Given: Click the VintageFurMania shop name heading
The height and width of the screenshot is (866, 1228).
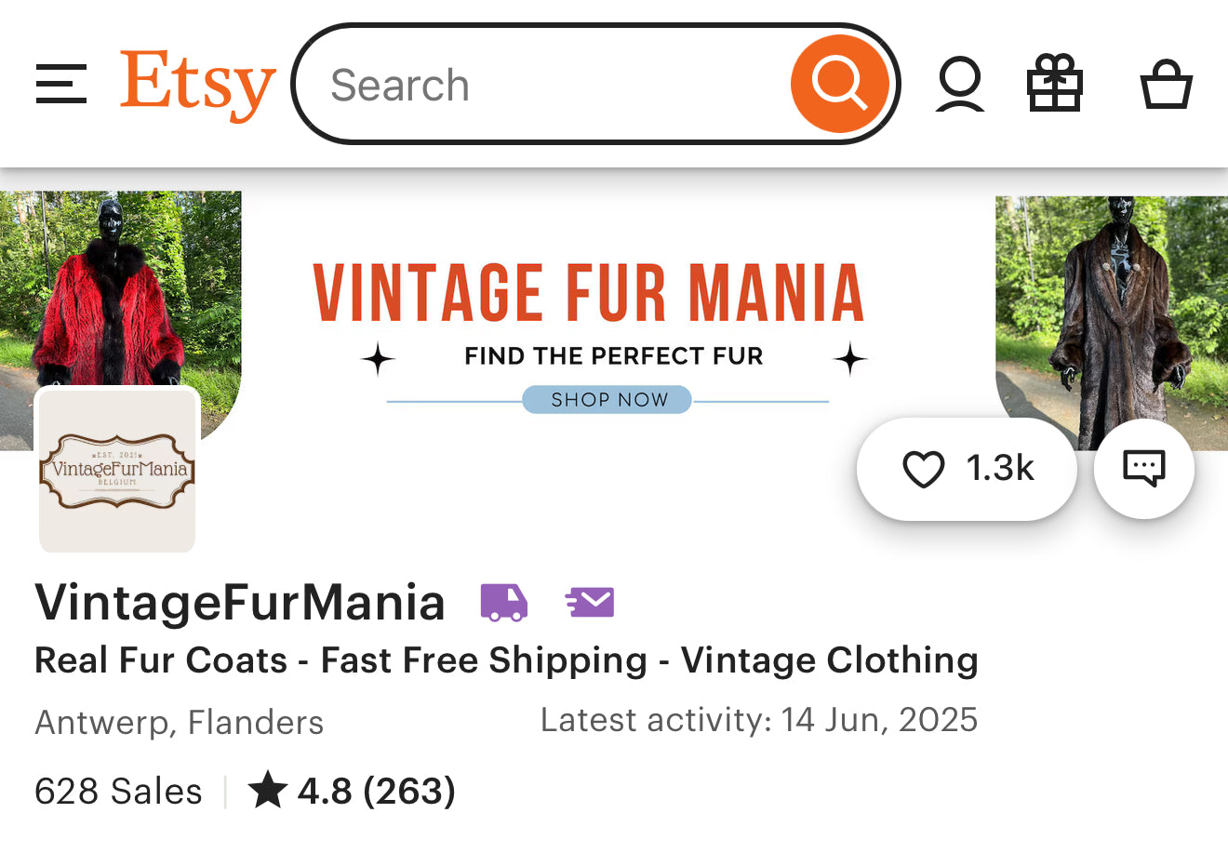Looking at the screenshot, I should [x=240, y=603].
